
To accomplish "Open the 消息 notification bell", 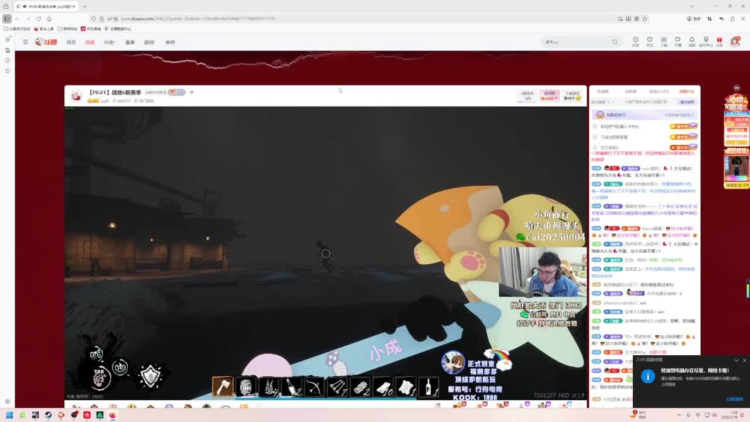I will coord(691,41).
